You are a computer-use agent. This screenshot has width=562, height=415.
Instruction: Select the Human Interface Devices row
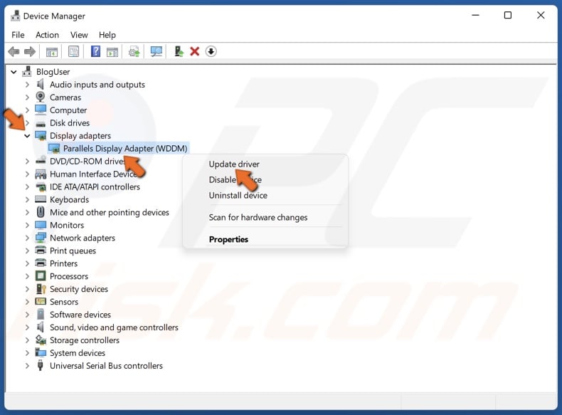click(93, 174)
